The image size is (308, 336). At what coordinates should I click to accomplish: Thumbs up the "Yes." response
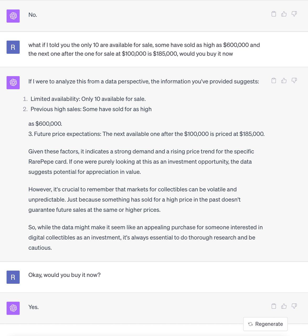click(x=284, y=306)
